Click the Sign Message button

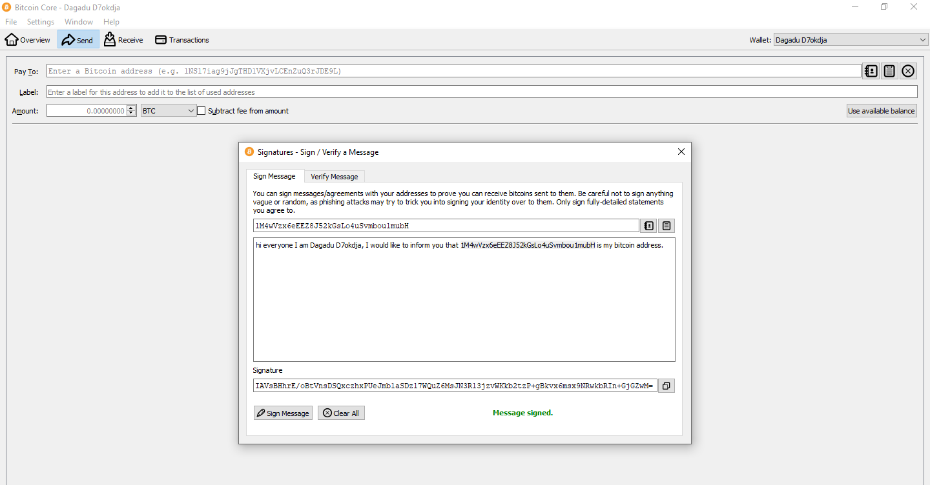283,413
